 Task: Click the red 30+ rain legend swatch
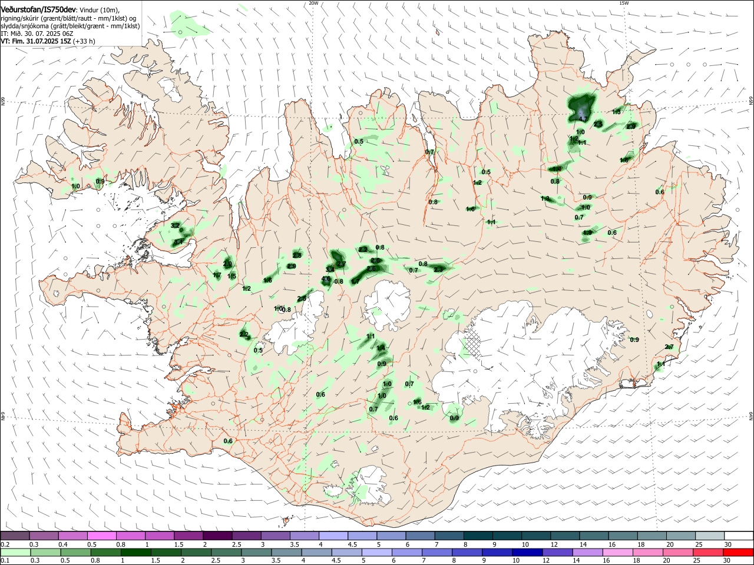click(x=738, y=552)
